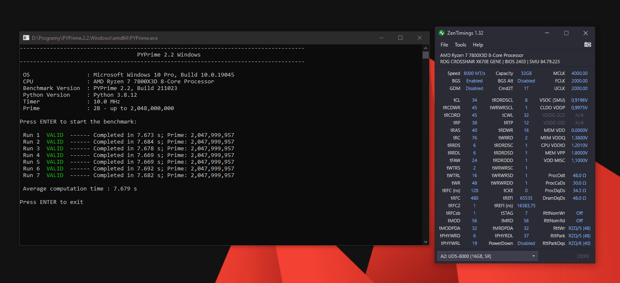Screen dimensions: 620x283
Task: Click the console scrollbar down arrow
Action: click(x=426, y=242)
